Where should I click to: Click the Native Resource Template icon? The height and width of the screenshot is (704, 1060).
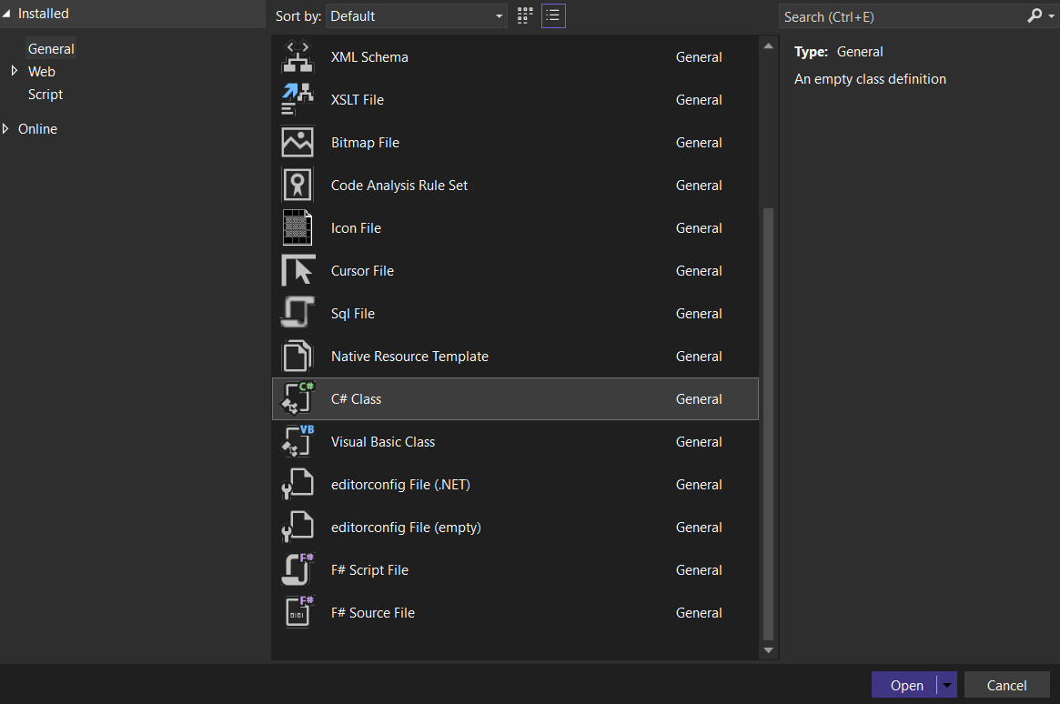click(x=298, y=356)
